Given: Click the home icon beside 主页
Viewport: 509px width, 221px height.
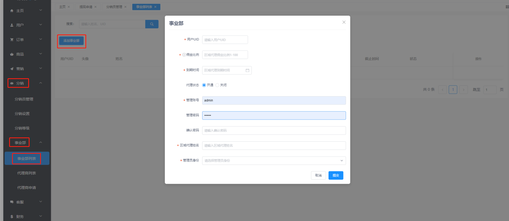Looking at the screenshot, I should (12, 11).
